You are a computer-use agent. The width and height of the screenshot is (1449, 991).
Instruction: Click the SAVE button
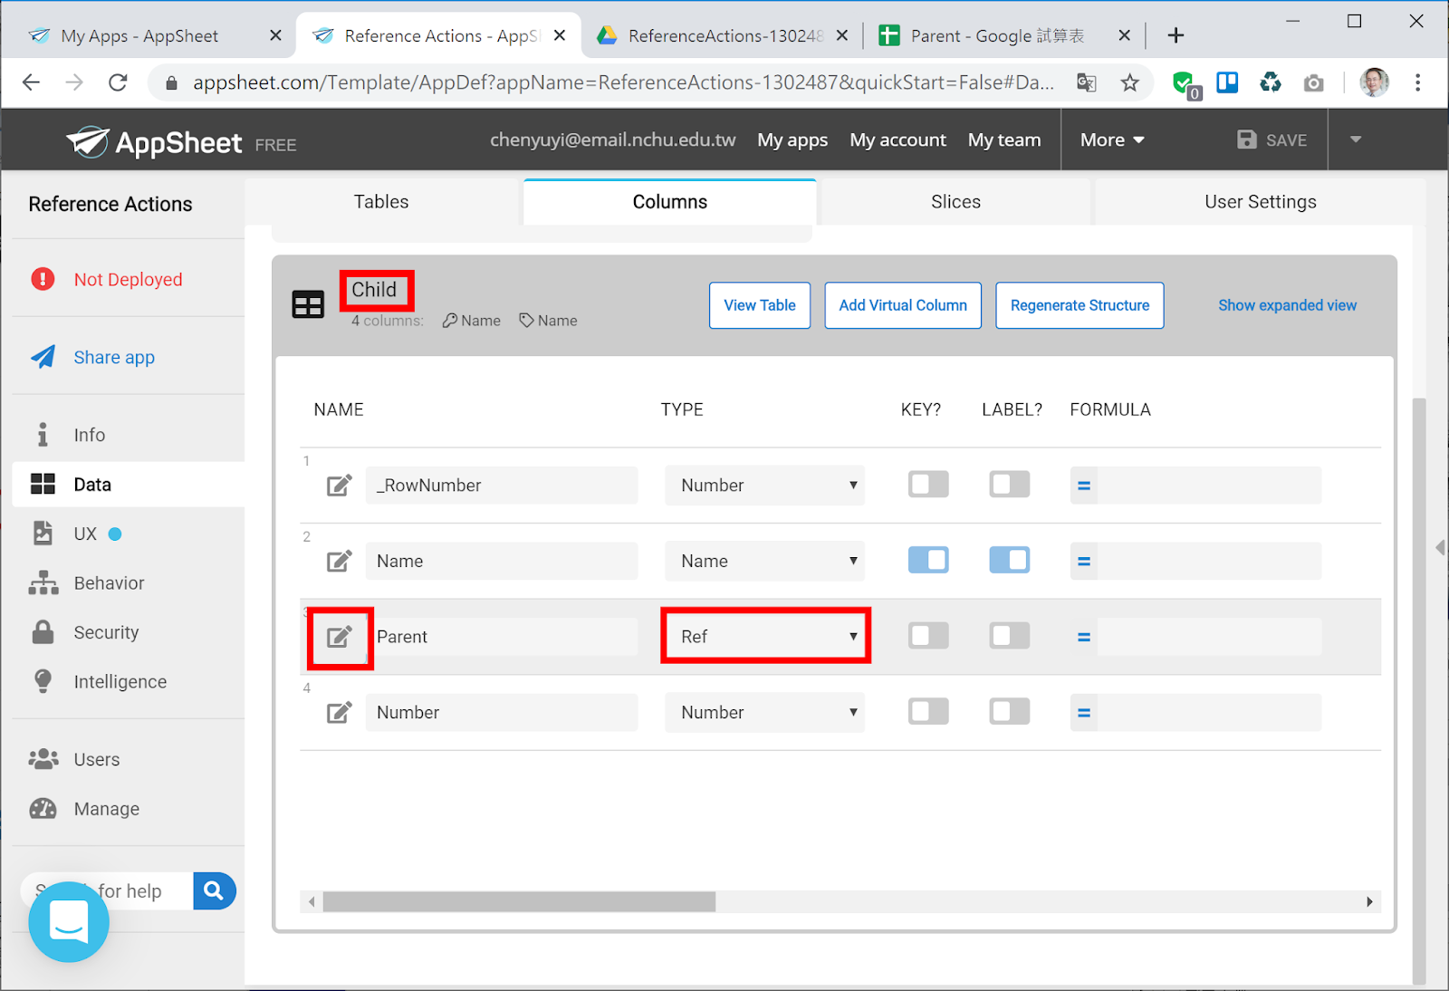click(x=1272, y=140)
